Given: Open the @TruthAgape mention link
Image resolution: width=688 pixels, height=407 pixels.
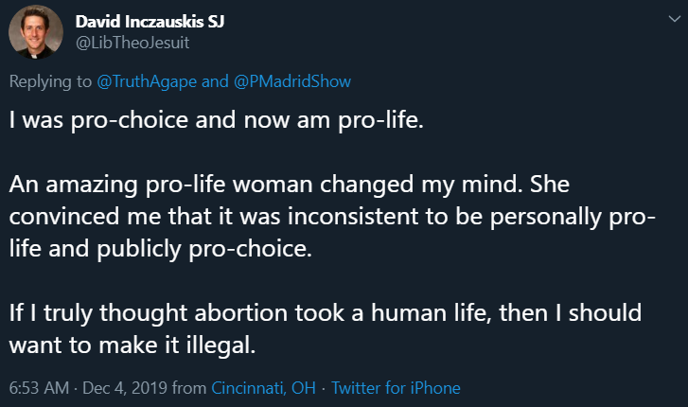Looking at the screenshot, I should point(146,81).
